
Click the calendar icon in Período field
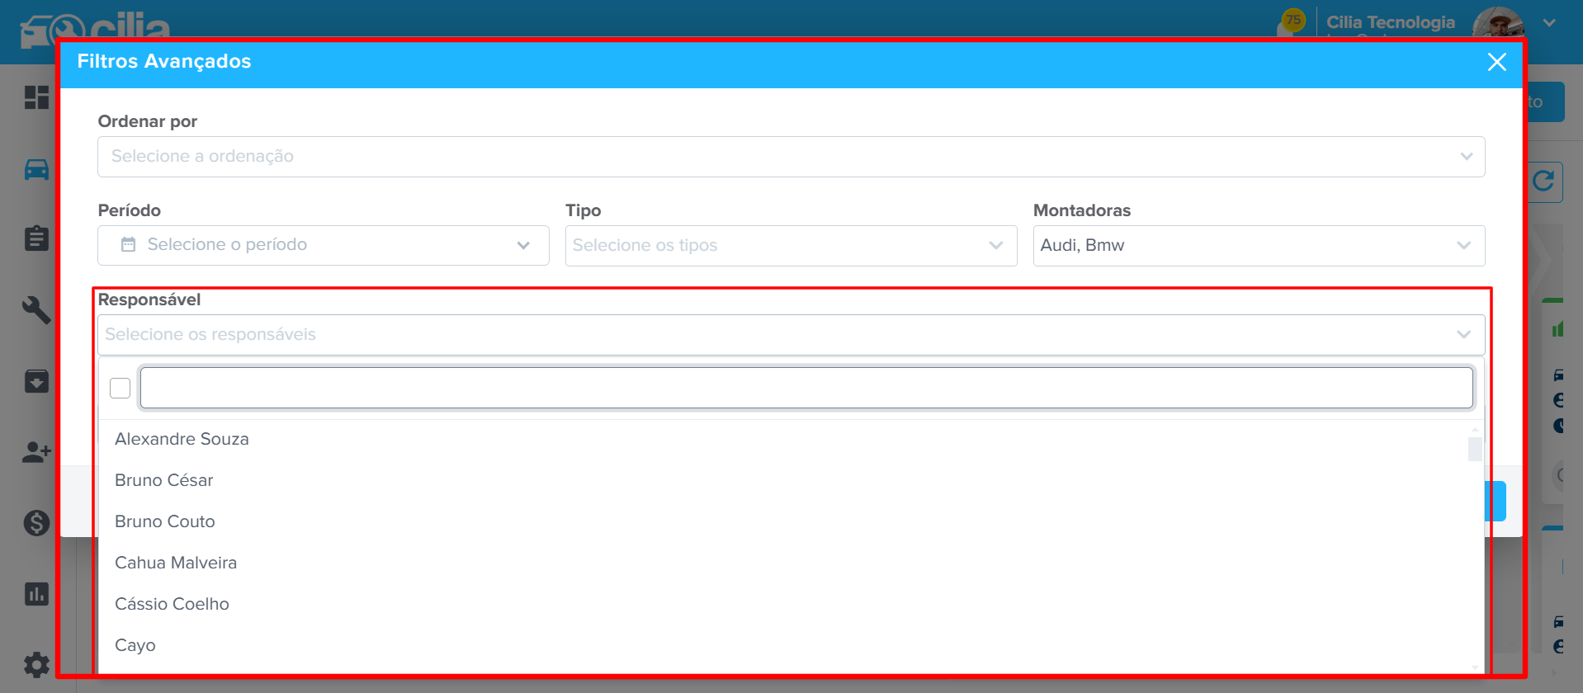pyautogui.click(x=128, y=244)
